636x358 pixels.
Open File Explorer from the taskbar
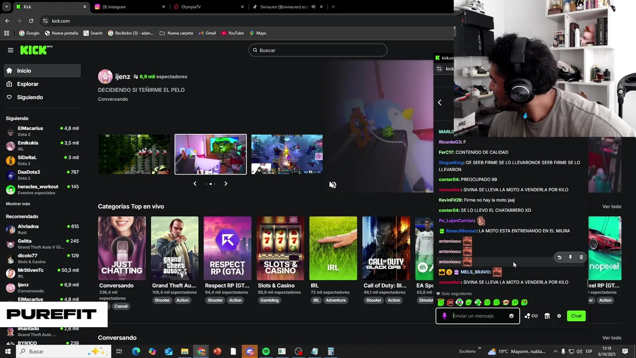point(184,352)
